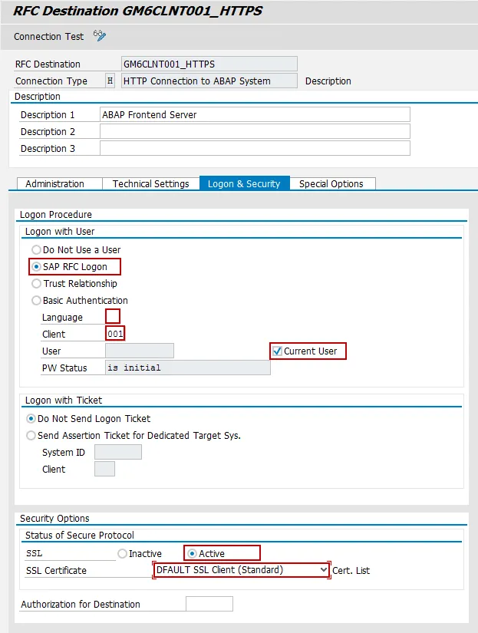The image size is (478, 633).
Task: Select Do Not Send Logon Ticket
Action: 31,419
